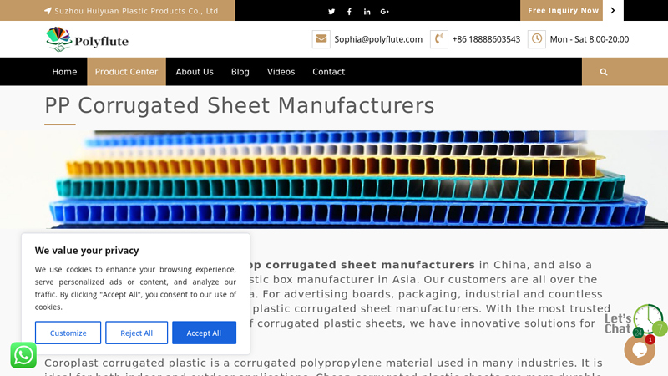
Task: Click Customize cookie settings
Action: click(68, 333)
